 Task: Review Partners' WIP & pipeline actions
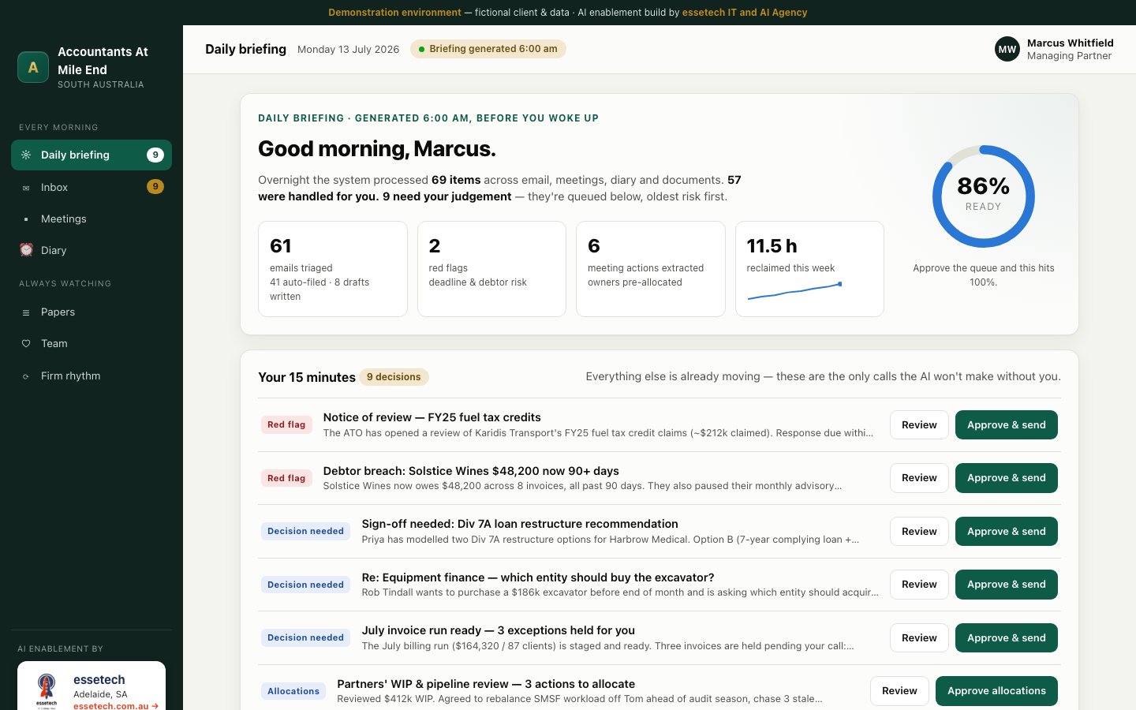coord(899,691)
